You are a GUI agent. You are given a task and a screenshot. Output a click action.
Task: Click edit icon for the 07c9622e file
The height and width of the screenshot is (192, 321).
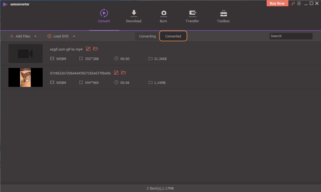(116, 73)
